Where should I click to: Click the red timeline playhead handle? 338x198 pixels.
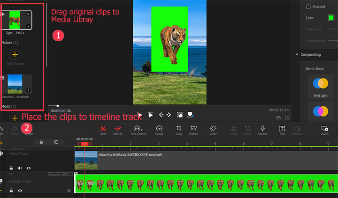click(84, 144)
